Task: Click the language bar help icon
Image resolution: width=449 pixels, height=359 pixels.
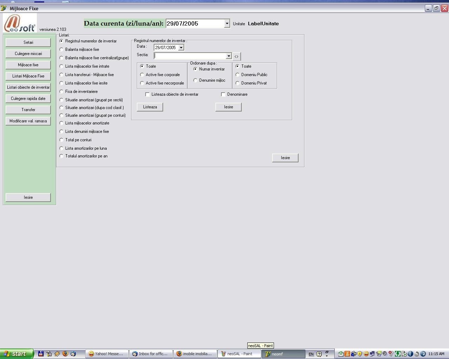Action: pyautogui.click(x=319, y=354)
